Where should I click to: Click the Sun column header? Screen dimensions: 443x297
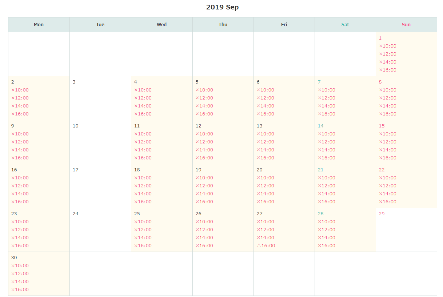[x=406, y=25]
